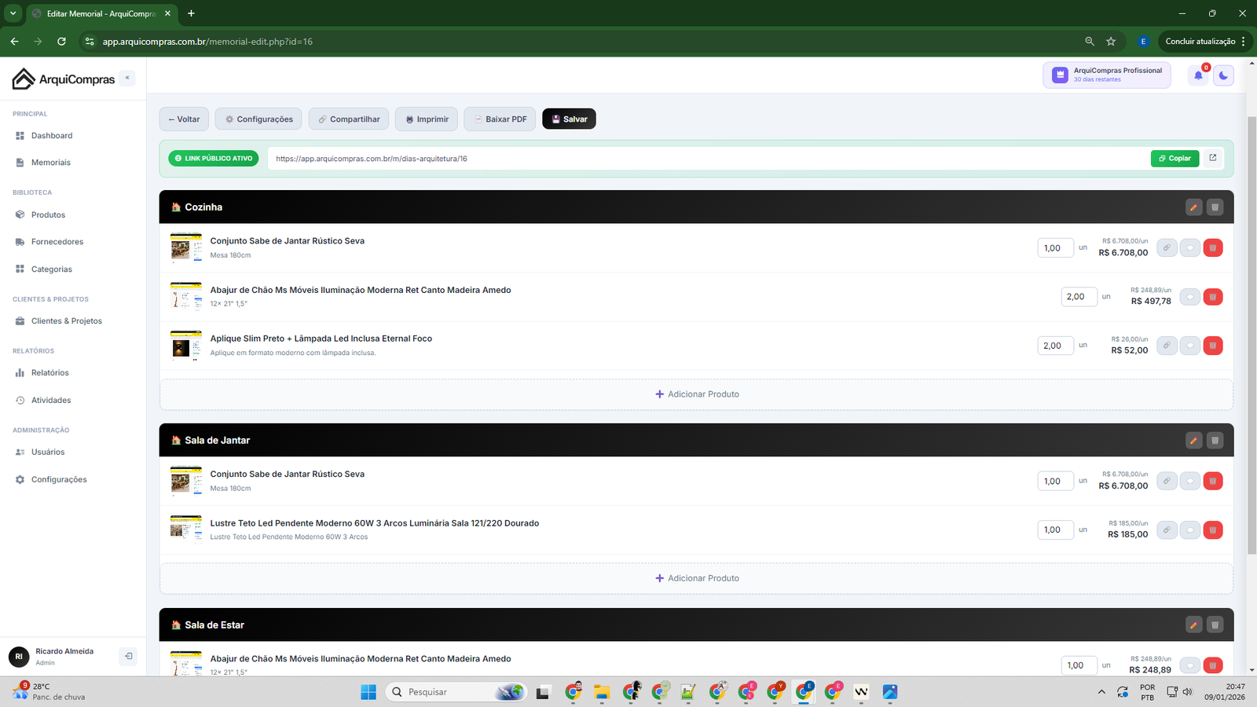
Task: Delete Abajur de Chão from Cozinha
Action: pyautogui.click(x=1212, y=297)
